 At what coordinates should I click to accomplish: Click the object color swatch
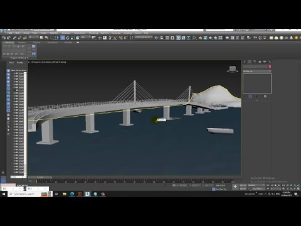pyautogui.click(x=270, y=67)
